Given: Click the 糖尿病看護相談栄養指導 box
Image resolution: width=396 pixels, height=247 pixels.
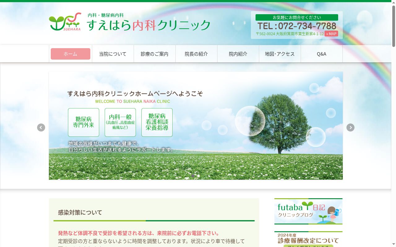Looking at the screenshot, I should pos(157,122).
